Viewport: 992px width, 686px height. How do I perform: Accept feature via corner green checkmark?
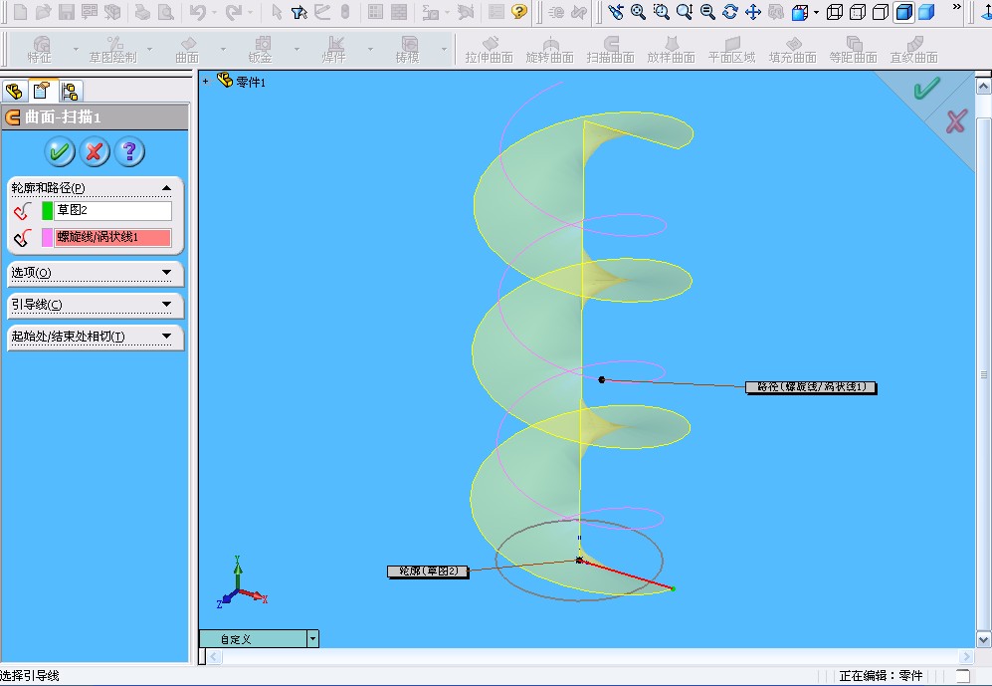pos(926,88)
